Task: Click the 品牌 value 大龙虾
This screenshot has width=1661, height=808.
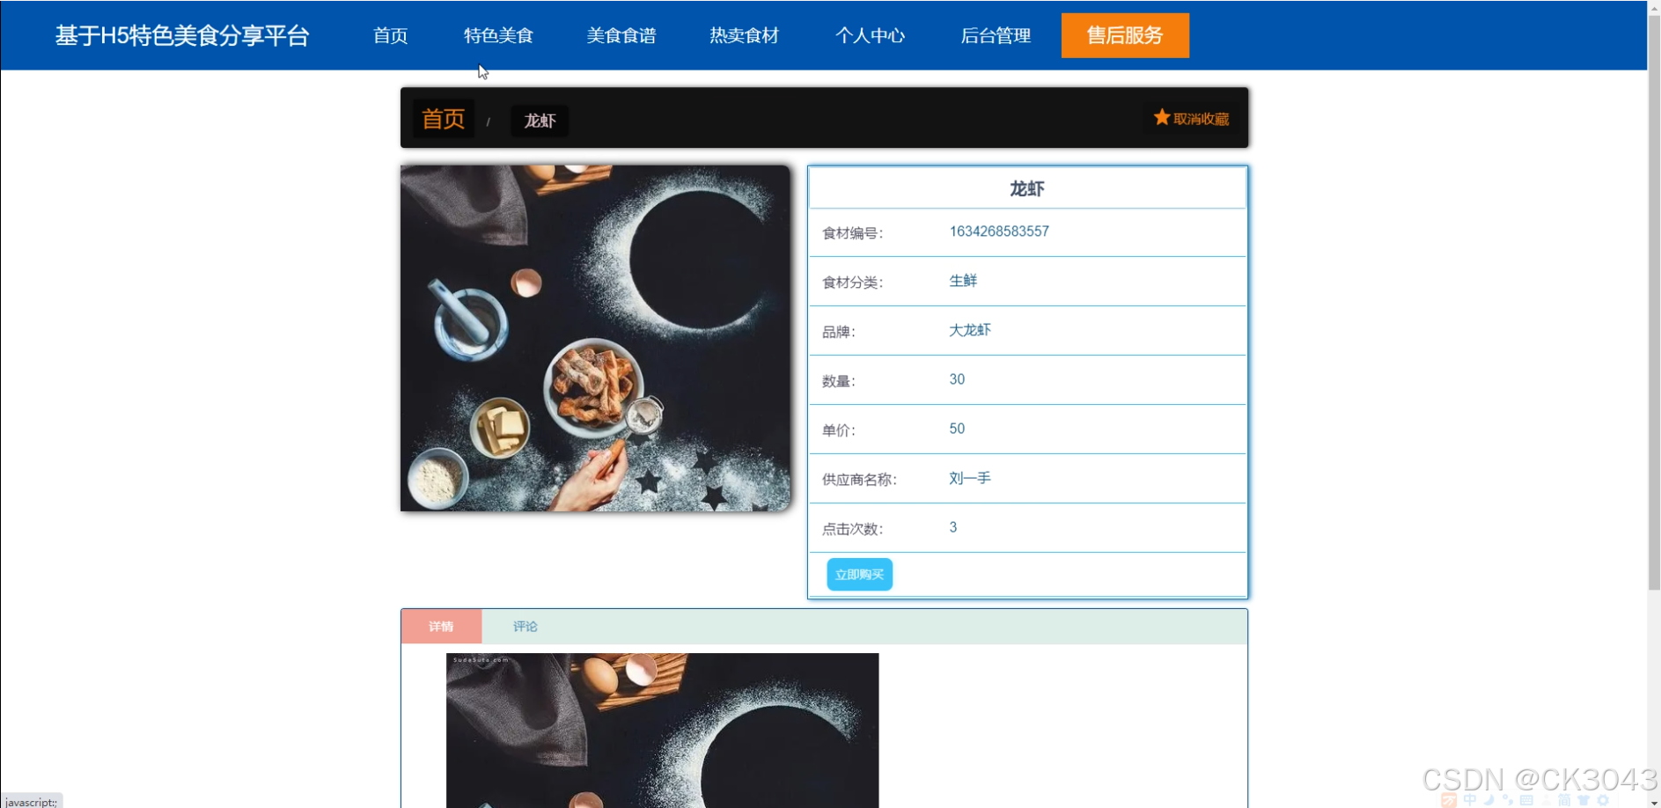Action: pyautogui.click(x=970, y=330)
